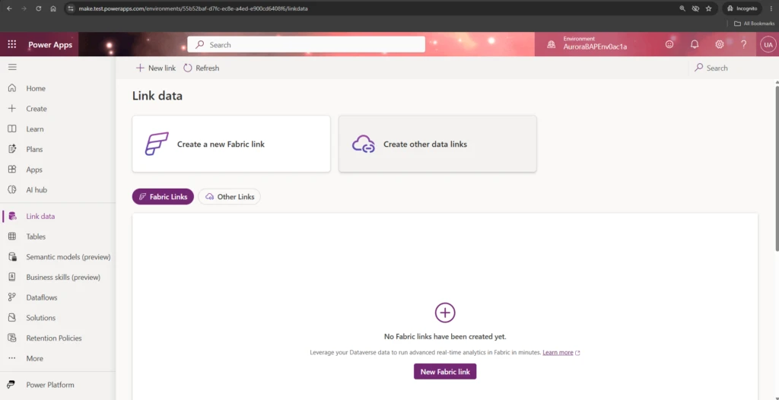Open the settings gear icon in header
Viewport: 779px width, 400px height.
[720, 44]
